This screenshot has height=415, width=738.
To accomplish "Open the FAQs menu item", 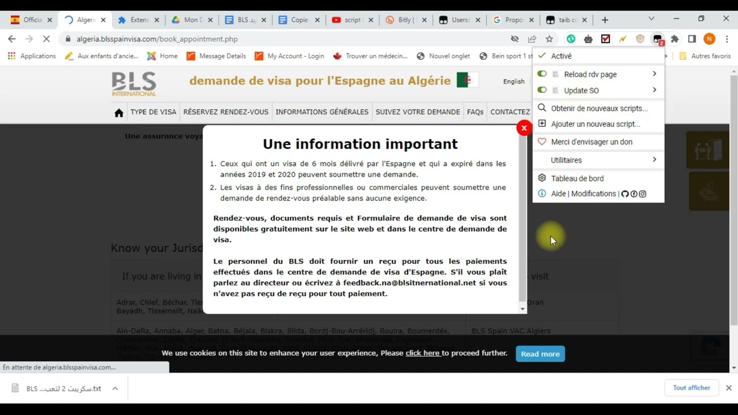I will [x=475, y=112].
